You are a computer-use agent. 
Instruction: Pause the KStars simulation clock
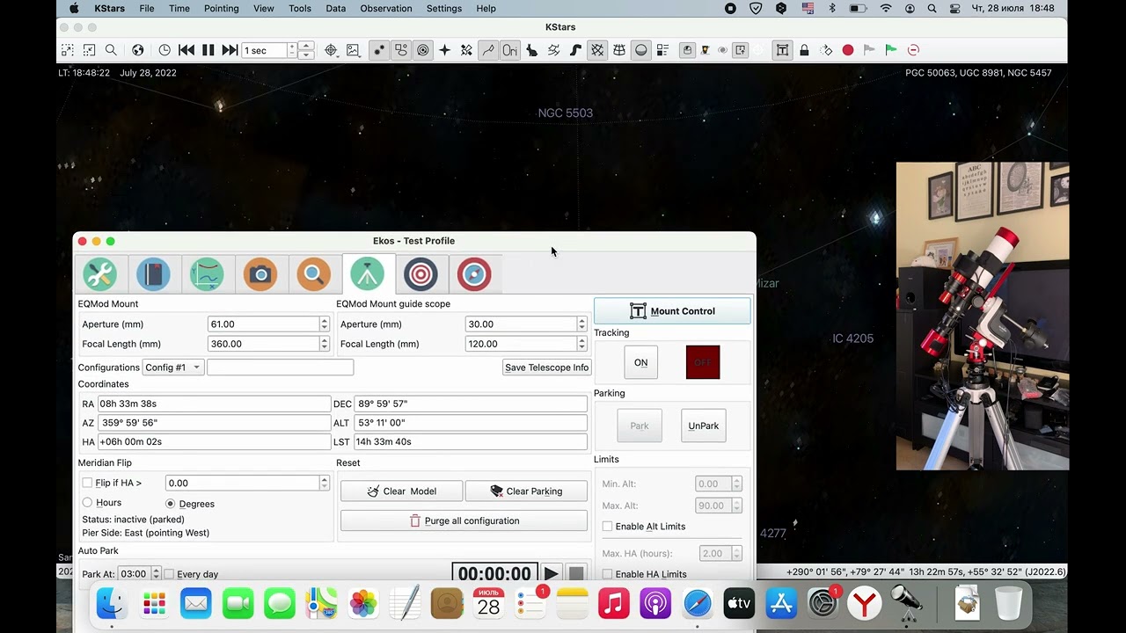tap(208, 50)
